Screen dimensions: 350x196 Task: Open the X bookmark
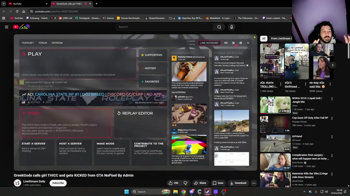[x=53, y=18]
